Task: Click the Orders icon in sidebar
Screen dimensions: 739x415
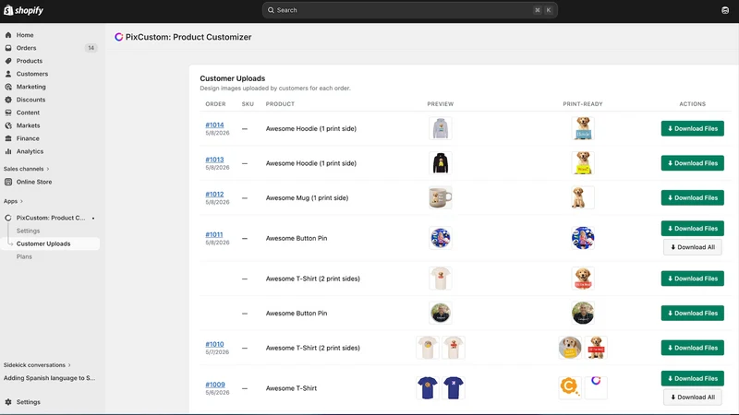Action: tap(8, 48)
